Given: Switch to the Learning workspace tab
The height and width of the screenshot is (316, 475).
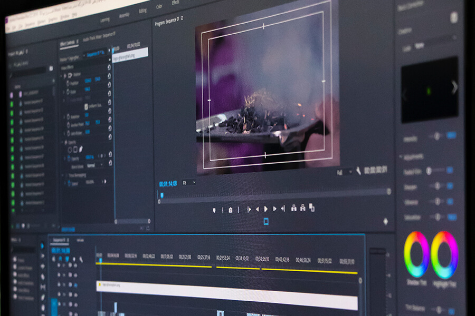Looking at the screenshot, I should point(105,20).
